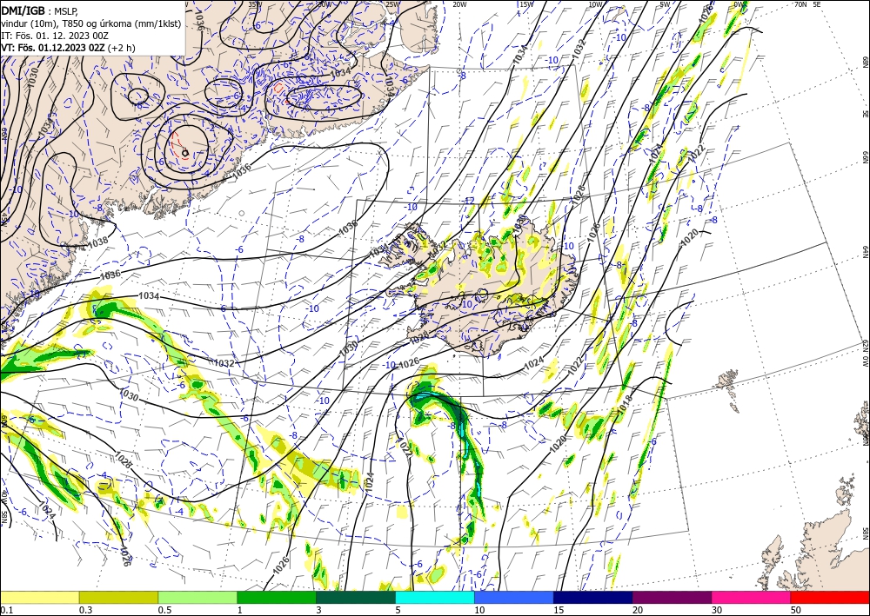The height and width of the screenshot is (616, 870).
Task: Click the "10W" longitude label at top
Action: (x=595, y=4)
